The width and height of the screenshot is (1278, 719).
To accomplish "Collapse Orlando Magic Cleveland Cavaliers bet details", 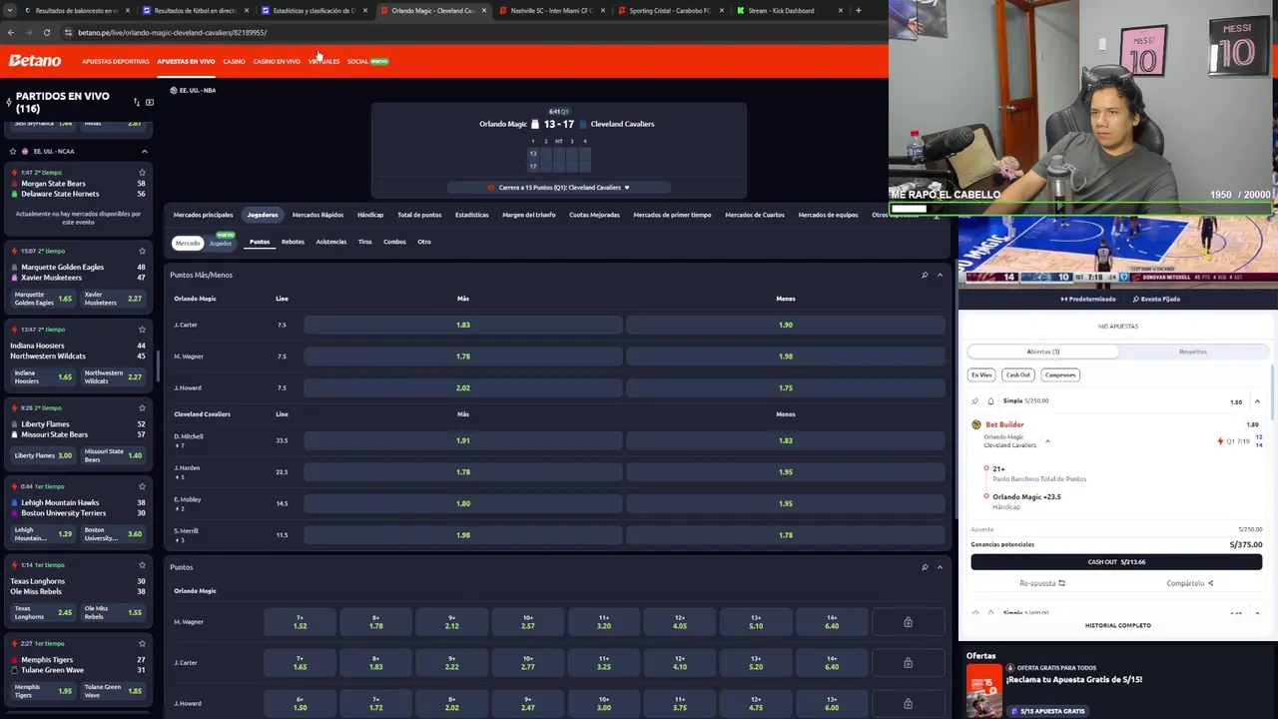I will [1047, 441].
